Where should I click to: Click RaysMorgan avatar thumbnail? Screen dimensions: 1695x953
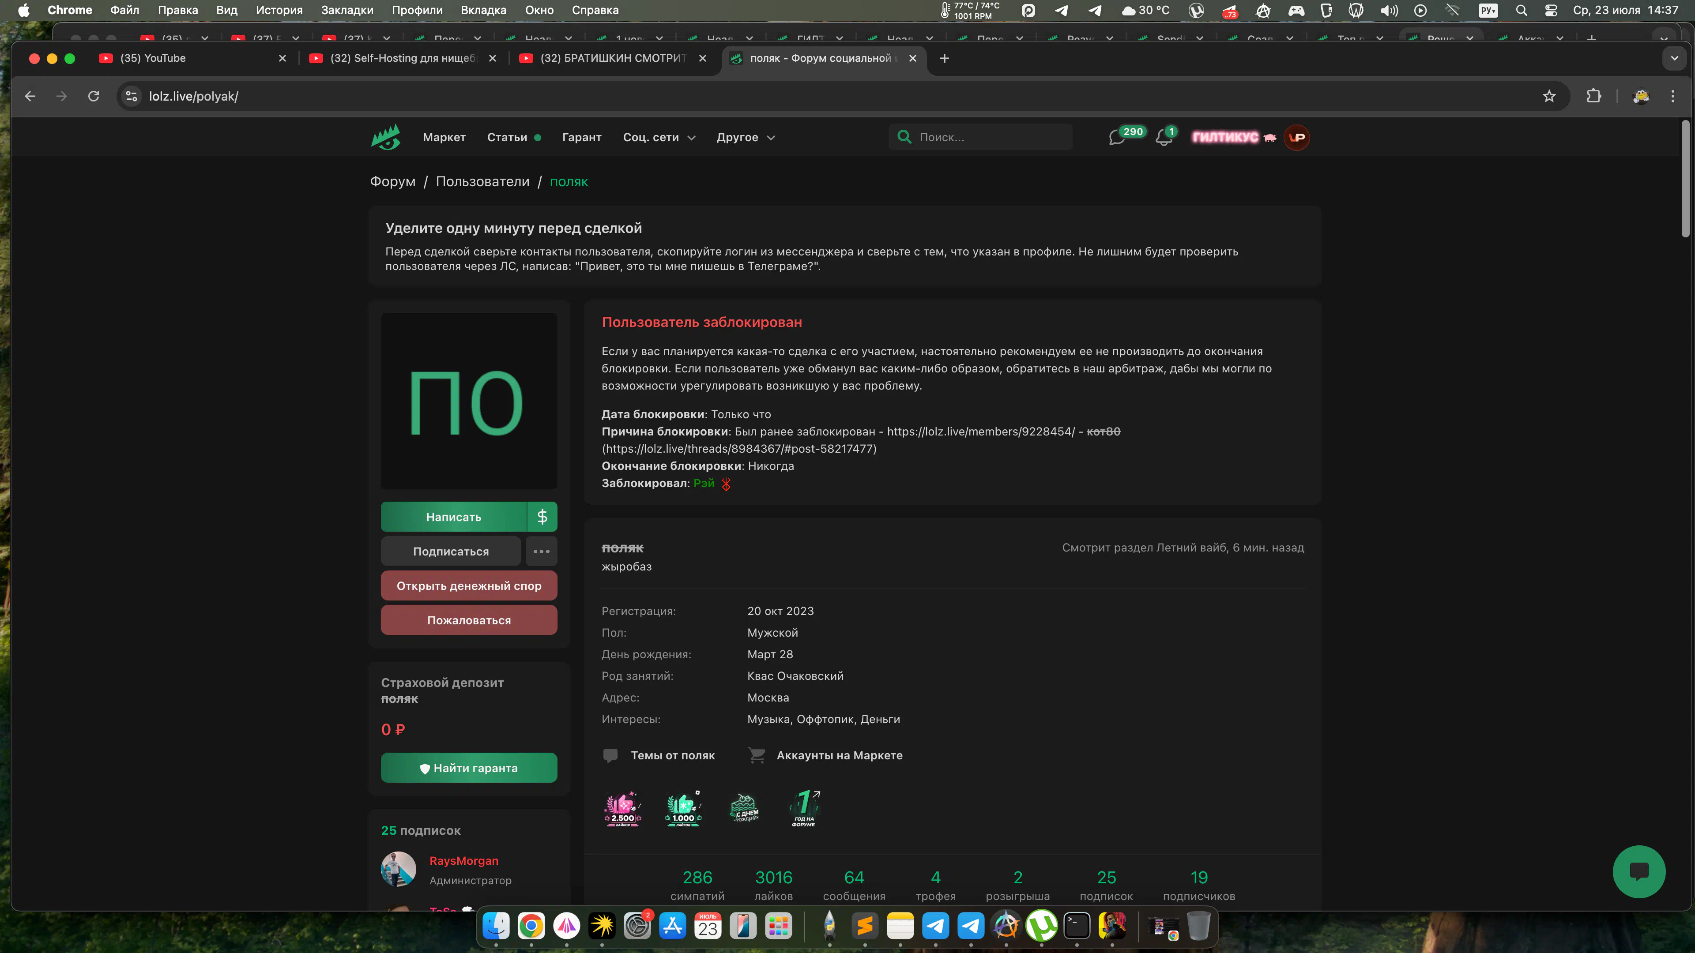click(x=399, y=870)
